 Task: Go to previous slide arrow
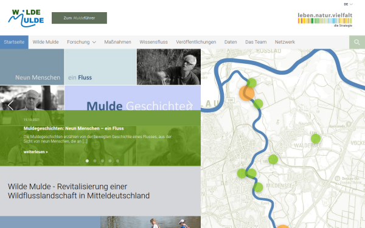[10, 105]
